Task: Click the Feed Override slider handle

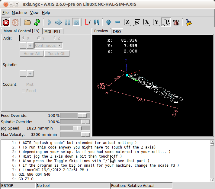Action: [x=82, y=116]
